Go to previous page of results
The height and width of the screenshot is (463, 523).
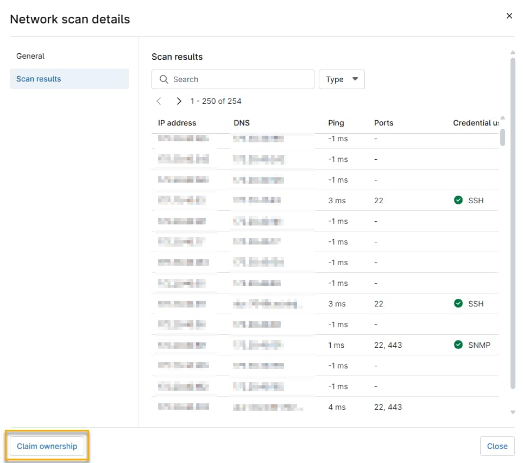[x=159, y=101]
